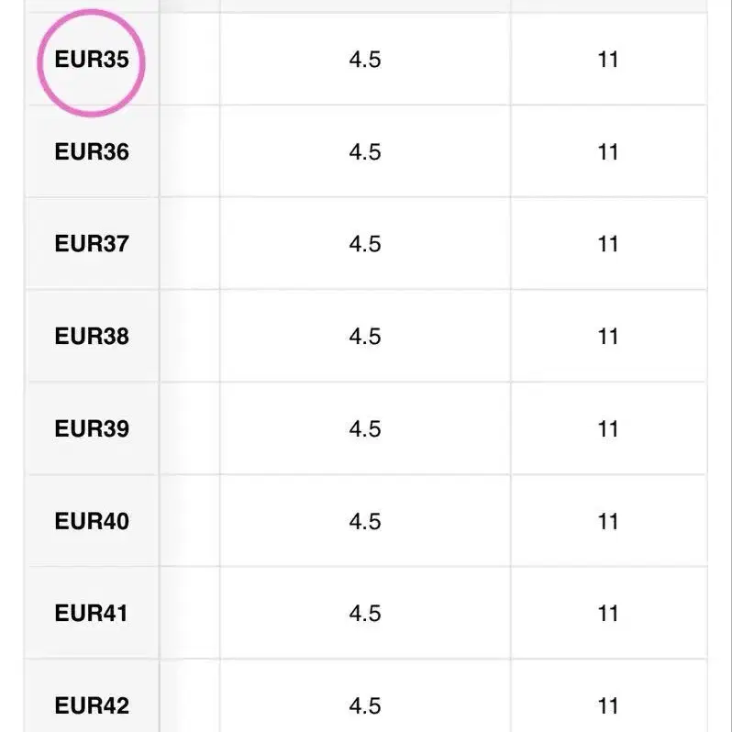Click the EUR36 size label
This screenshot has width=732, height=732.
[92, 151]
